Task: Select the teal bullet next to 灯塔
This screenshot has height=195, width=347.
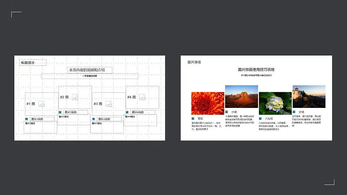Action: tap(294, 112)
